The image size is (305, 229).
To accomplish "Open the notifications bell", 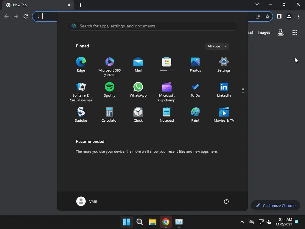I will coord(297,222).
